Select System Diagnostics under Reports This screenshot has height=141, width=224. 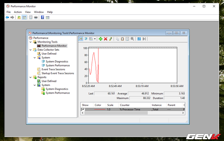tap(57, 89)
